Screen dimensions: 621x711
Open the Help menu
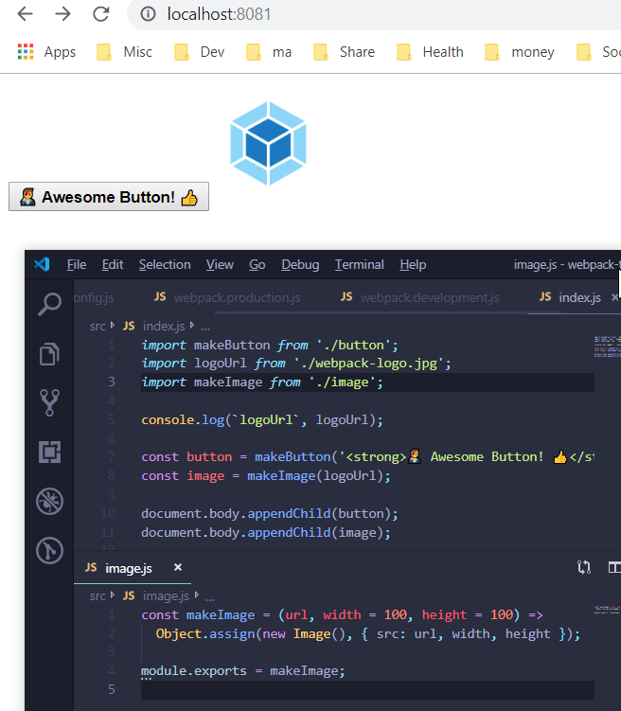click(x=413, y=264)
